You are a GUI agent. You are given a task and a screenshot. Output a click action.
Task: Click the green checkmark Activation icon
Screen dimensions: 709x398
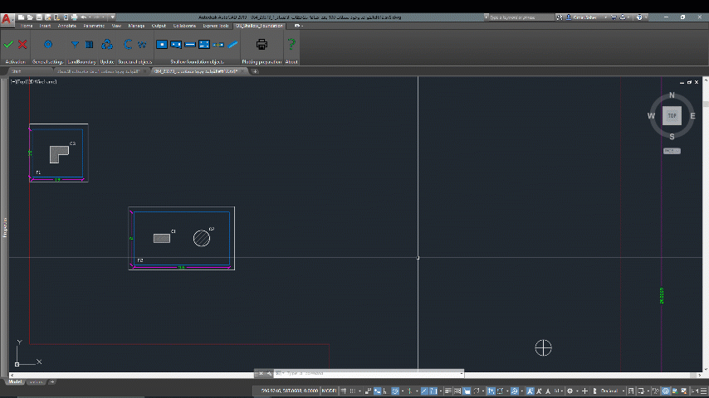(x=8, y=44)
